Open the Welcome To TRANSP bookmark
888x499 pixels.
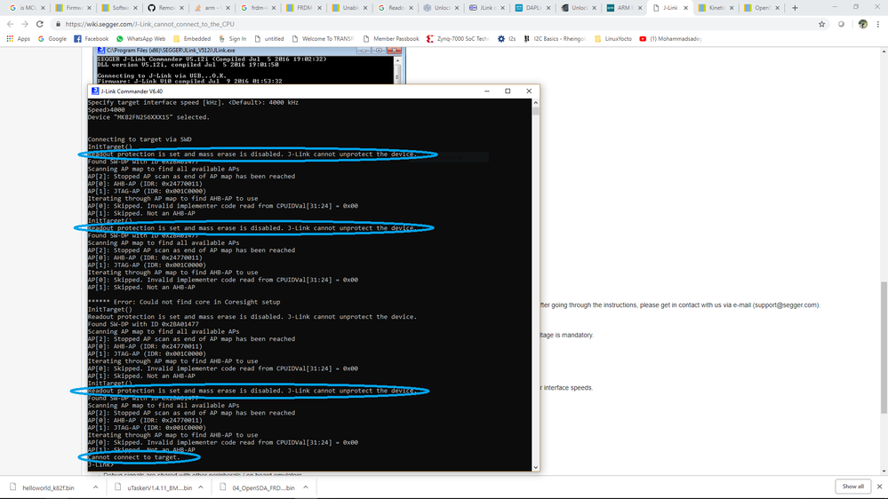pyautogui.click(x=323, y=38)
